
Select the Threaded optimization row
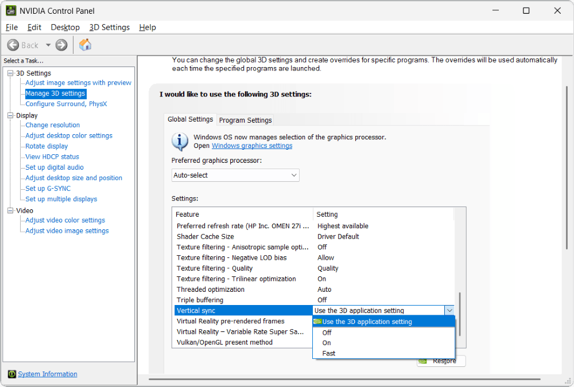pyautogui.click(x=314, y=290)
